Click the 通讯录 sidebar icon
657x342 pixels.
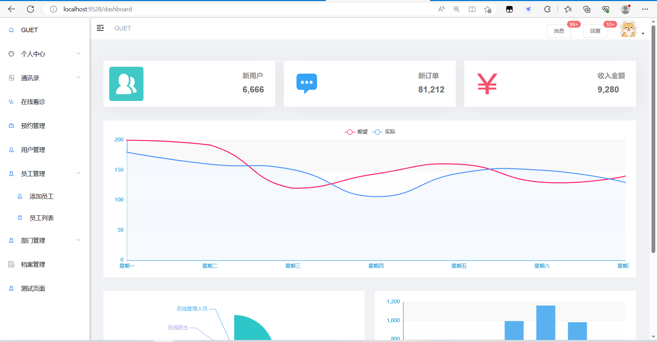(x=11, y=78)
